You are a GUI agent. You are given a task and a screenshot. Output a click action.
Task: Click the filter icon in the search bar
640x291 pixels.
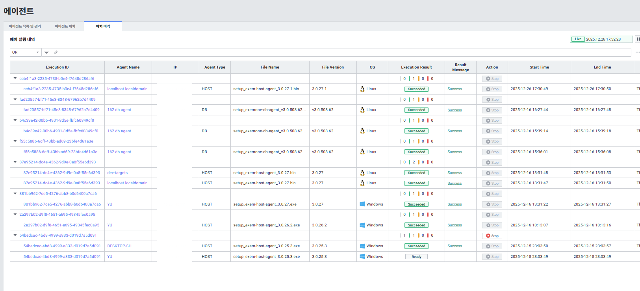pos(46,52)
